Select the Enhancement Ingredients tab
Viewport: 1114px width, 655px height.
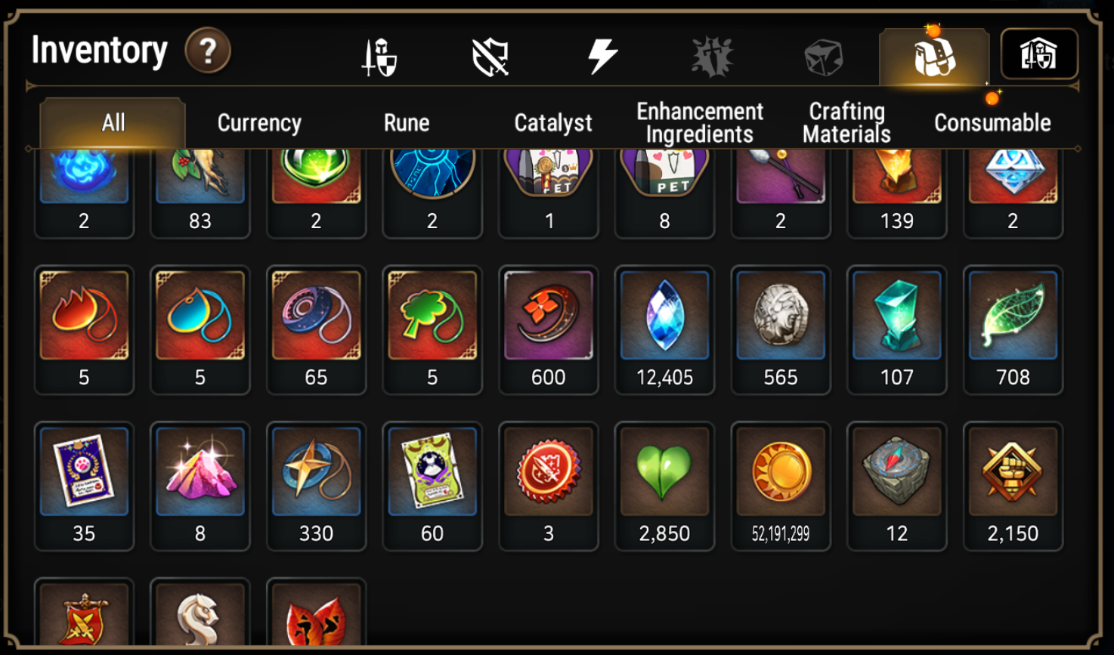[700, 122]
